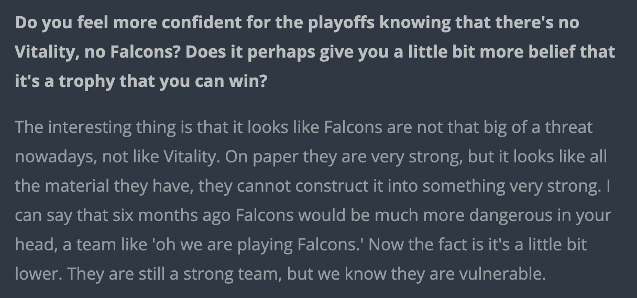Image resolution: width=637 pixels, height=298 pixels.
Task: Click the word "something" in the answer
Action: click(x=452, y=186)
